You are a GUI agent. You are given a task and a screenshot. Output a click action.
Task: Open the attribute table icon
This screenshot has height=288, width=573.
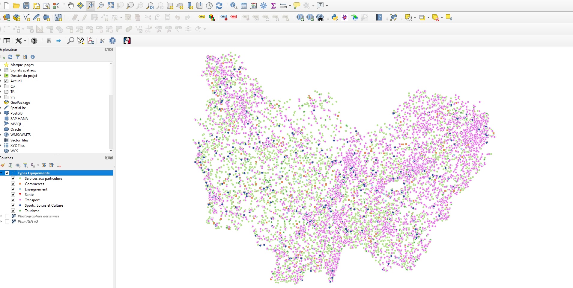(244, 6)
